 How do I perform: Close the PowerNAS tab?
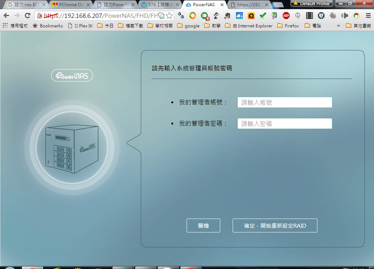click(x=222, y=5)
